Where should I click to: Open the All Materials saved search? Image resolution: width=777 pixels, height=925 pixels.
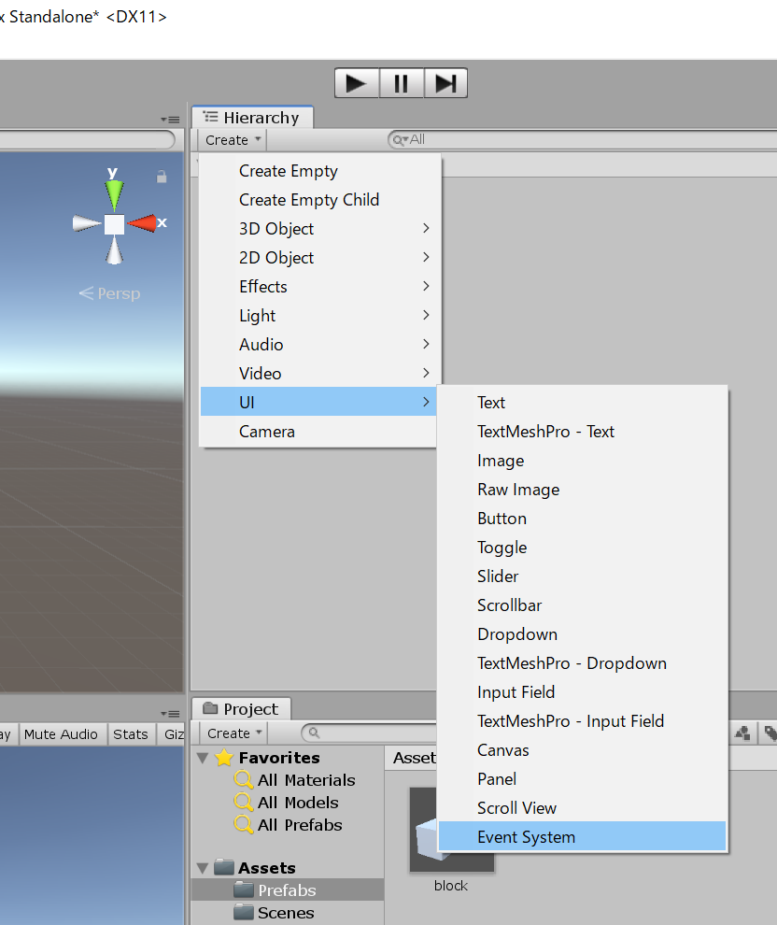pos(305,780)
